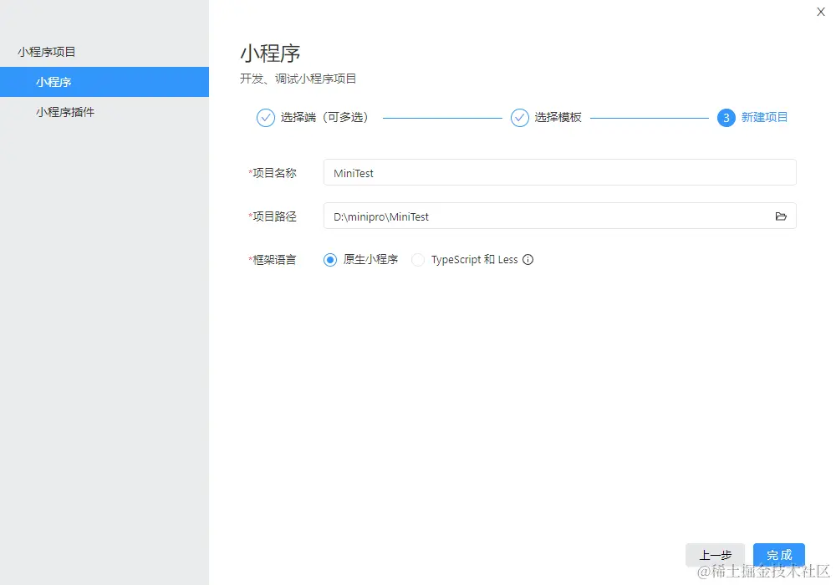The height and width of the screenshot is (585, 836).
Task: Click the 选择端 (可多选) step label
Action: pyautogui.click(x=324, y=118)
